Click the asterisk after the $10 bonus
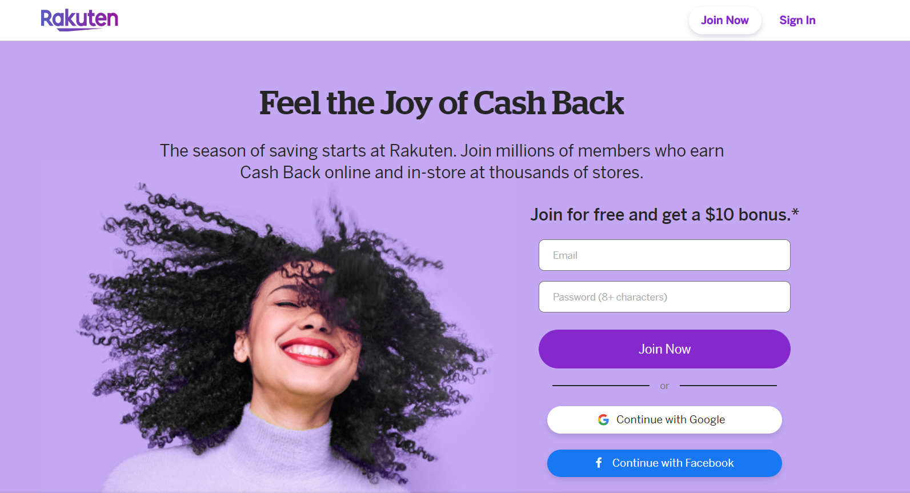This screenshot has width=910, height=493. tap(795, 213)
